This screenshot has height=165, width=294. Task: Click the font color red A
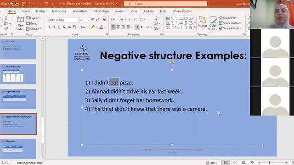pos(101,27)
